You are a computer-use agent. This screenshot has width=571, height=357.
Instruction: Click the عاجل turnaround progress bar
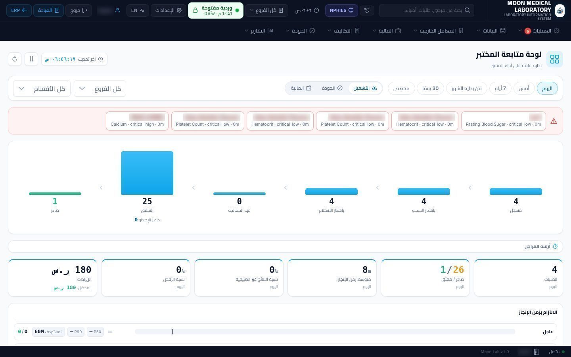(325, 332)
